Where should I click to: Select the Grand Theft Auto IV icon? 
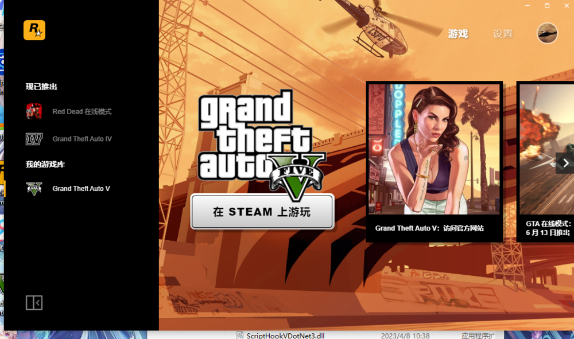(34, 139)
